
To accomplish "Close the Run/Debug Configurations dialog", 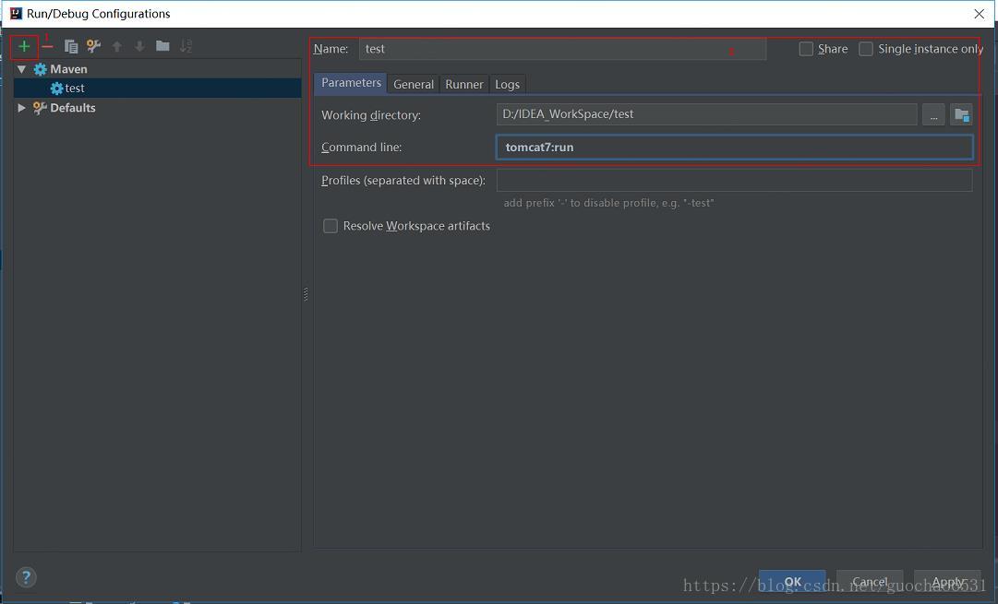I will click(x=979, y=14).
